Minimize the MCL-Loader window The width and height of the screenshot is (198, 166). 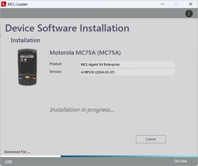[163, 4]
